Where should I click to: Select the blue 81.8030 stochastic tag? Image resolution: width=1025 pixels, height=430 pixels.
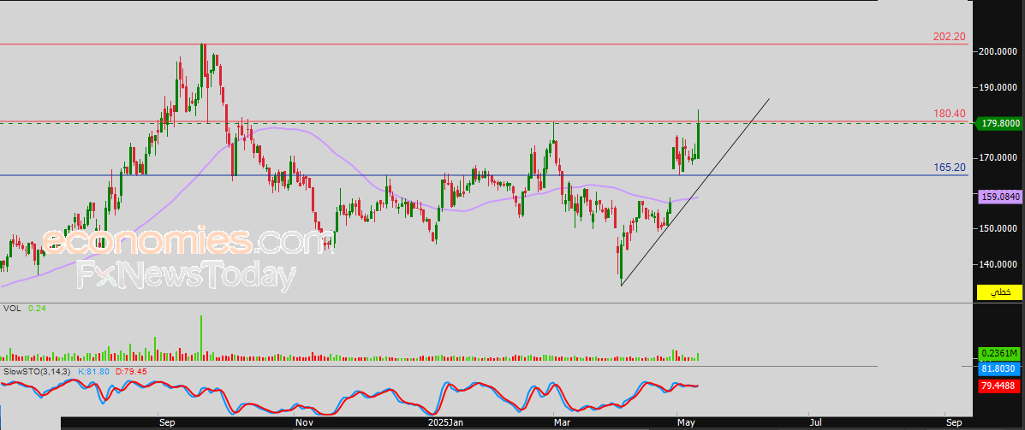coord(998,369)
